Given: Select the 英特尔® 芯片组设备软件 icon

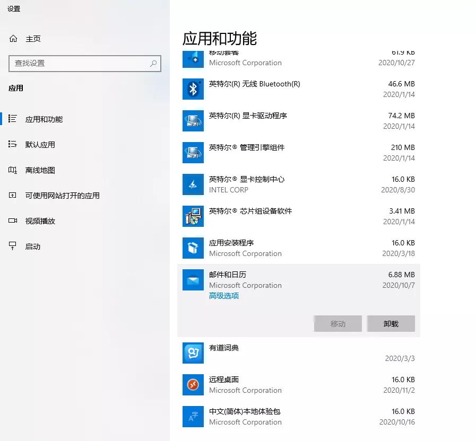Looking at the screenshot, I should (x=193, y=216).
